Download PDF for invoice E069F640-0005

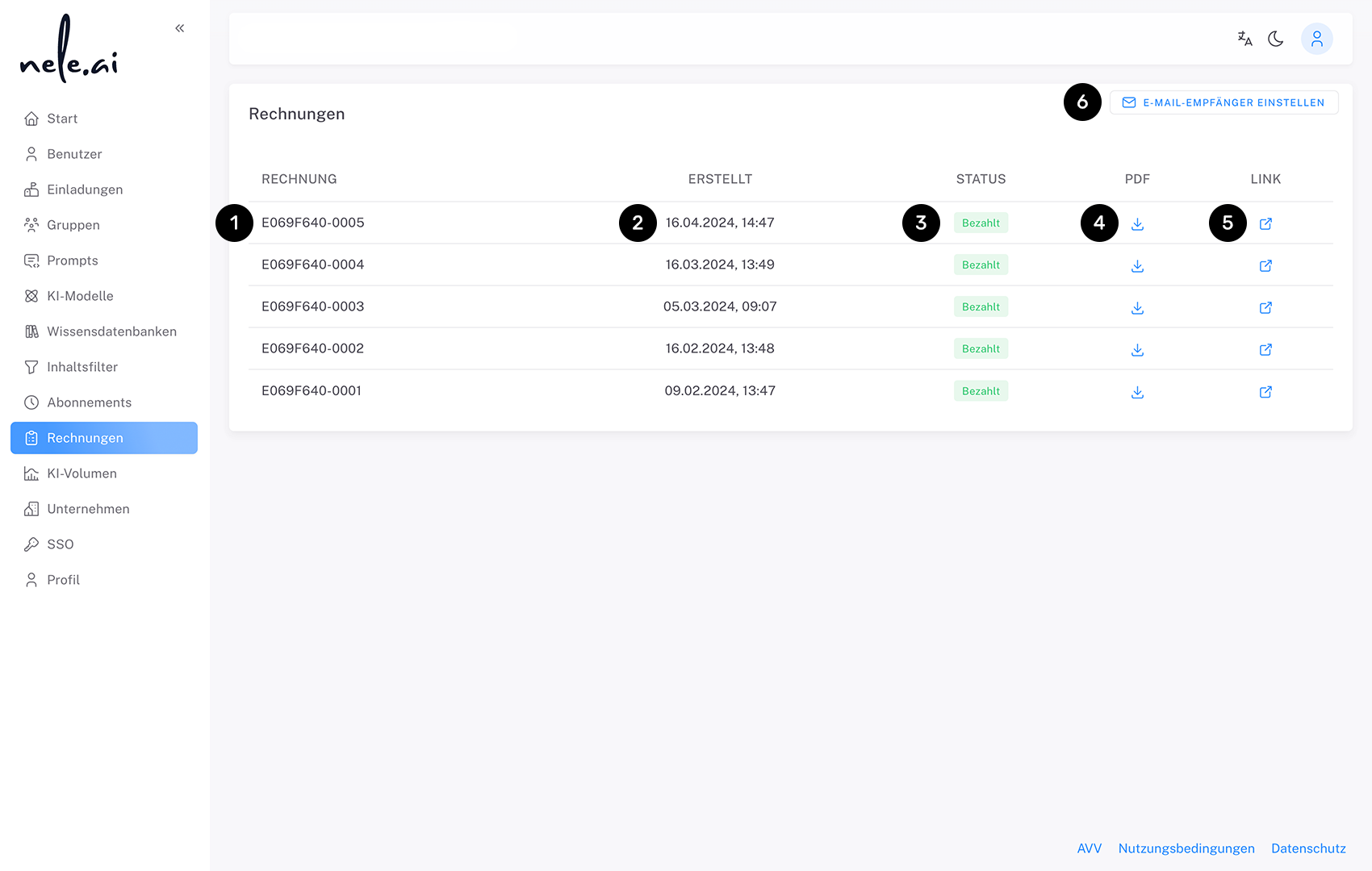tap(1137, 223)
